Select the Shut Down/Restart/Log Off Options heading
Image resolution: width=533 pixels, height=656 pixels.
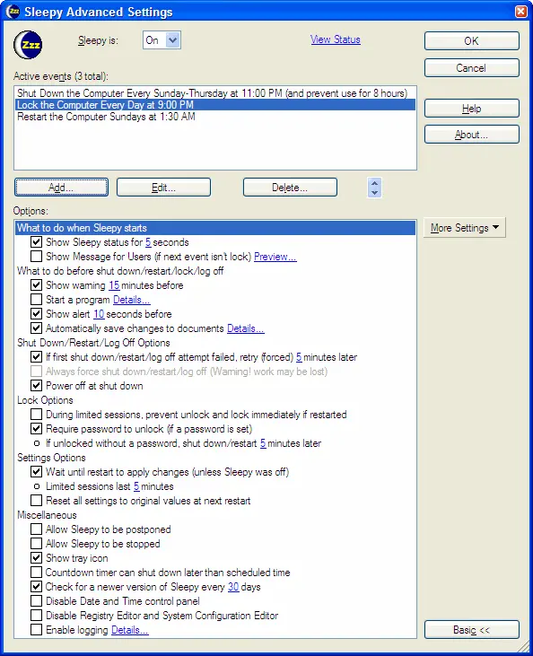point(93,343)
